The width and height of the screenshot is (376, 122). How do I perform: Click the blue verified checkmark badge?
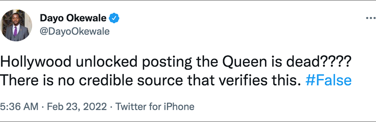[114, 18]
